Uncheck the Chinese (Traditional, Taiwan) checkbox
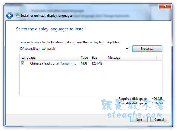 pyautogui.click(x=23, y=63)
